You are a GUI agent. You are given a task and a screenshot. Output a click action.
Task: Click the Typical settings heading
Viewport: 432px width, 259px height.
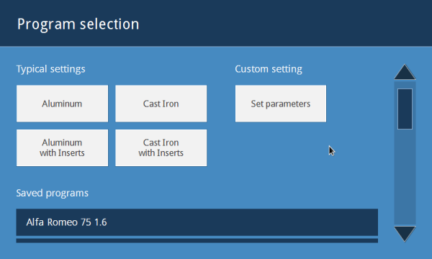[x=50, y=69]
